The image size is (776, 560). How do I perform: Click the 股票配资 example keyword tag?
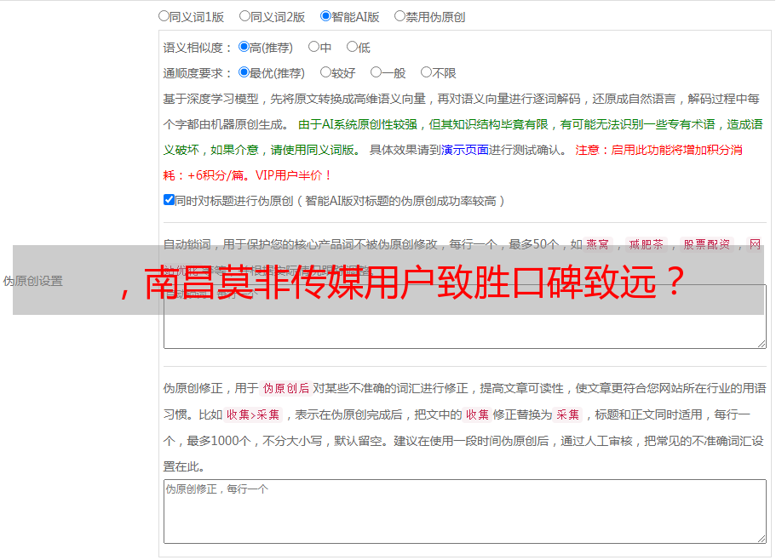coord(707,244)
